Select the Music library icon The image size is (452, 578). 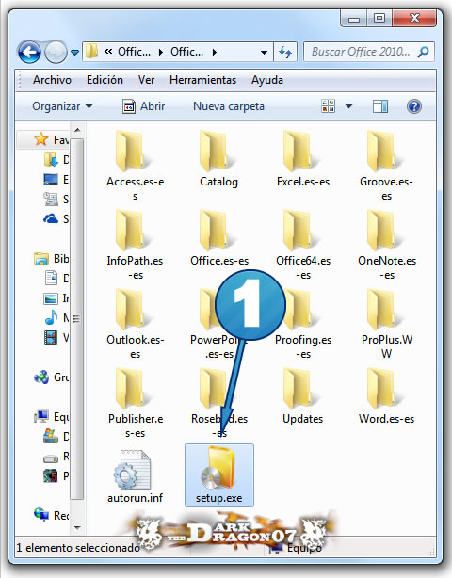pyautogui.click(x=51, y=317)
